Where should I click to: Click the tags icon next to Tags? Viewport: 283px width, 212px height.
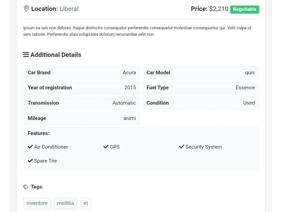26,187
